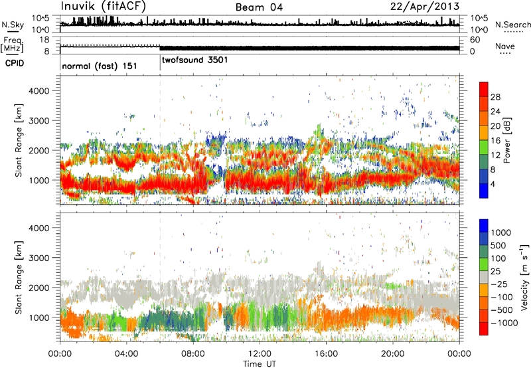Pick the bright blue top of the velocity colorbar
The width and height of the screenshot is (531, 368).
[x=484, y=226]
